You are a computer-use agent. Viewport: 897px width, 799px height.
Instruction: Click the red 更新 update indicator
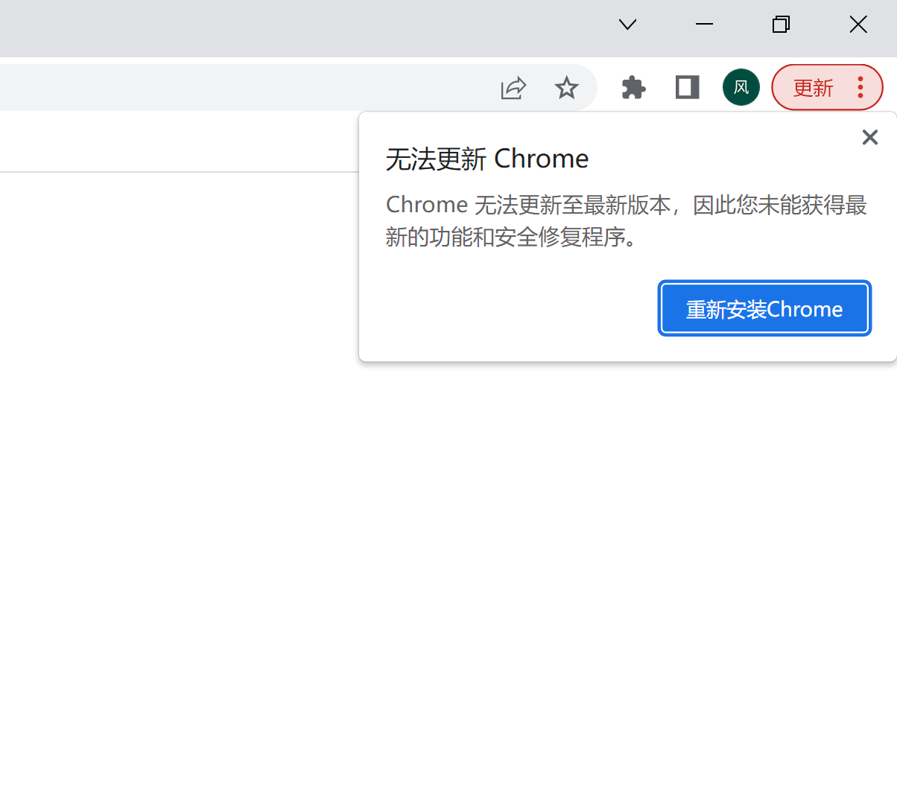point(814,87)
